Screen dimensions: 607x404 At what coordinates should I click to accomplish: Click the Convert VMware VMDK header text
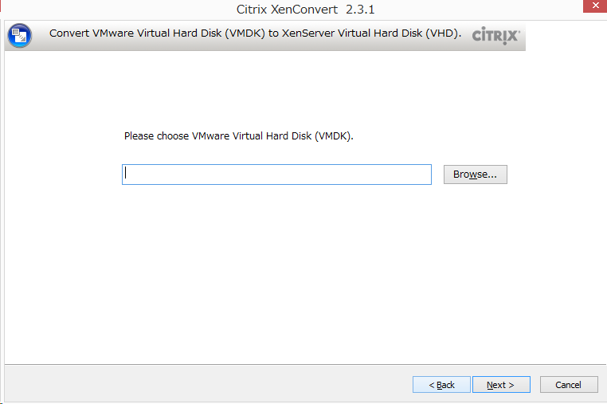(255, 33)
